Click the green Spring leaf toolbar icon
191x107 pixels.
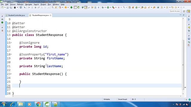click(79, 7)
